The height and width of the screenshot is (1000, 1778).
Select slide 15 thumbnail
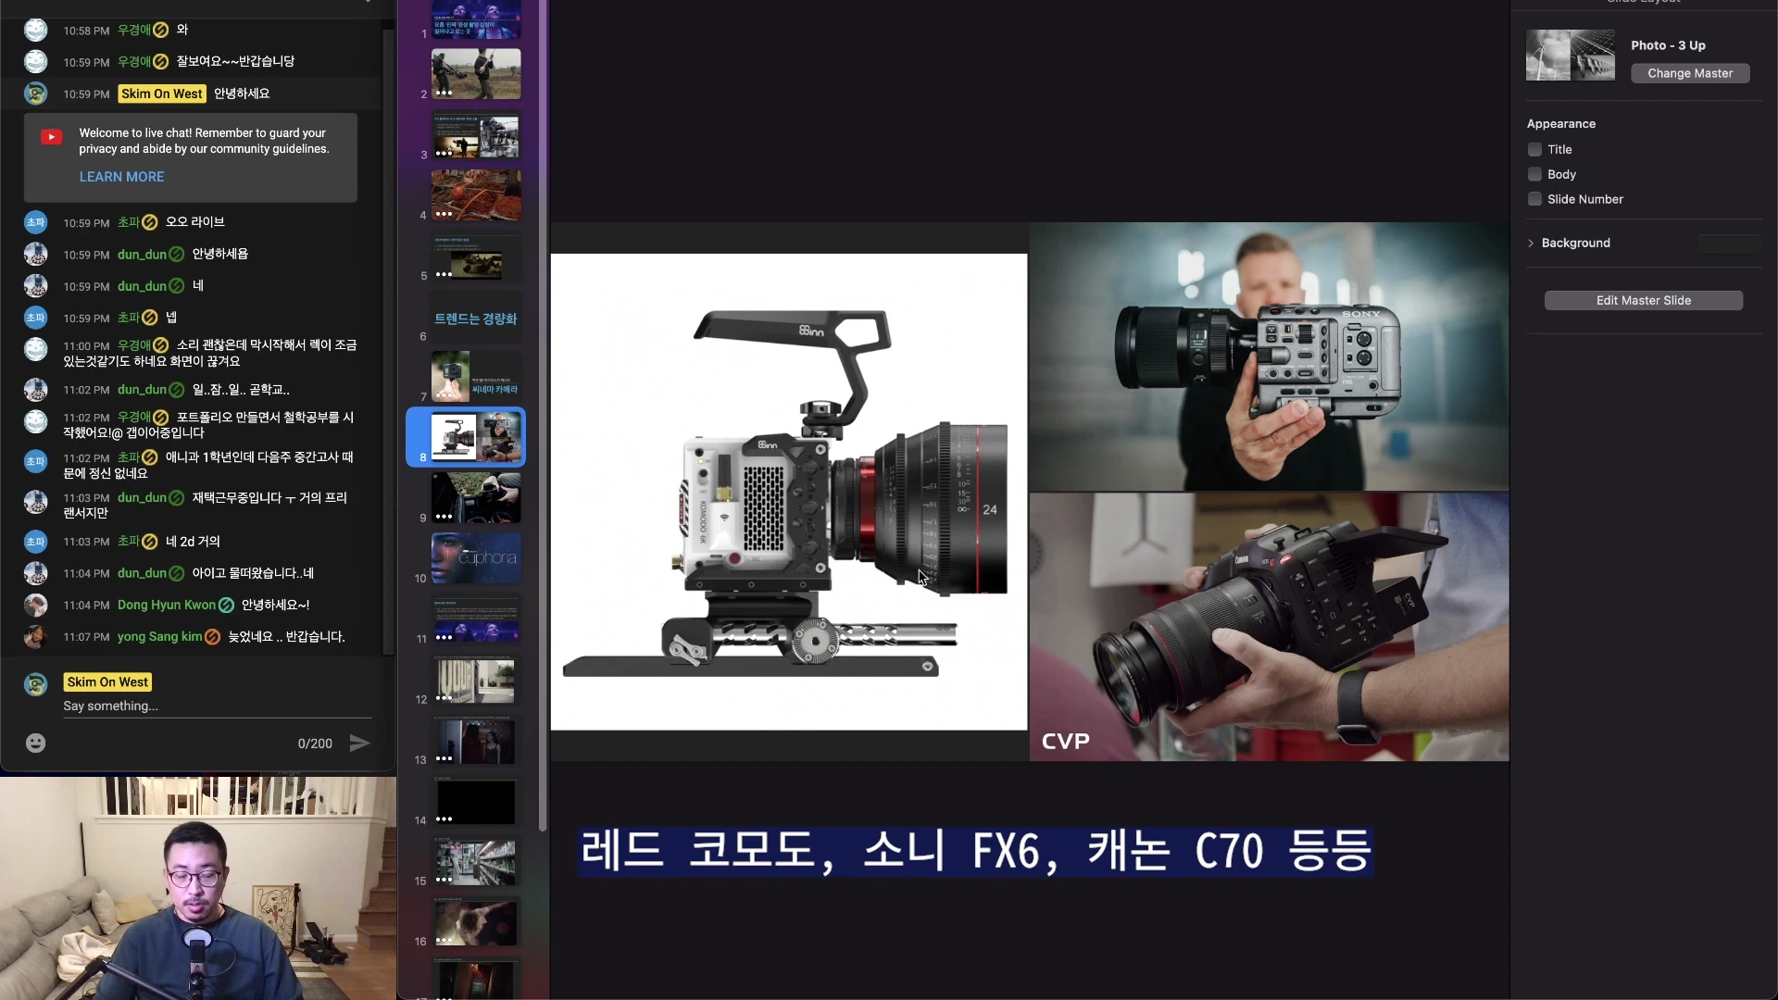(476, 861)
